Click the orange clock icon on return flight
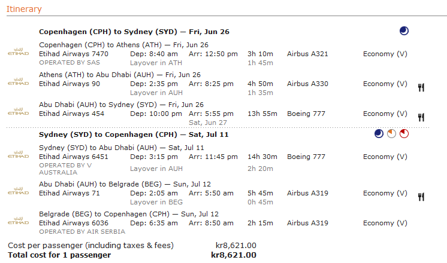Screen dimensions: 447x263 [391, 133]
